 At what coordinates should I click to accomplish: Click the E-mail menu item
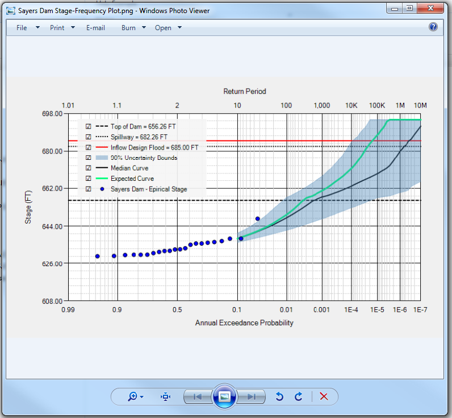(x=95, y=28)
